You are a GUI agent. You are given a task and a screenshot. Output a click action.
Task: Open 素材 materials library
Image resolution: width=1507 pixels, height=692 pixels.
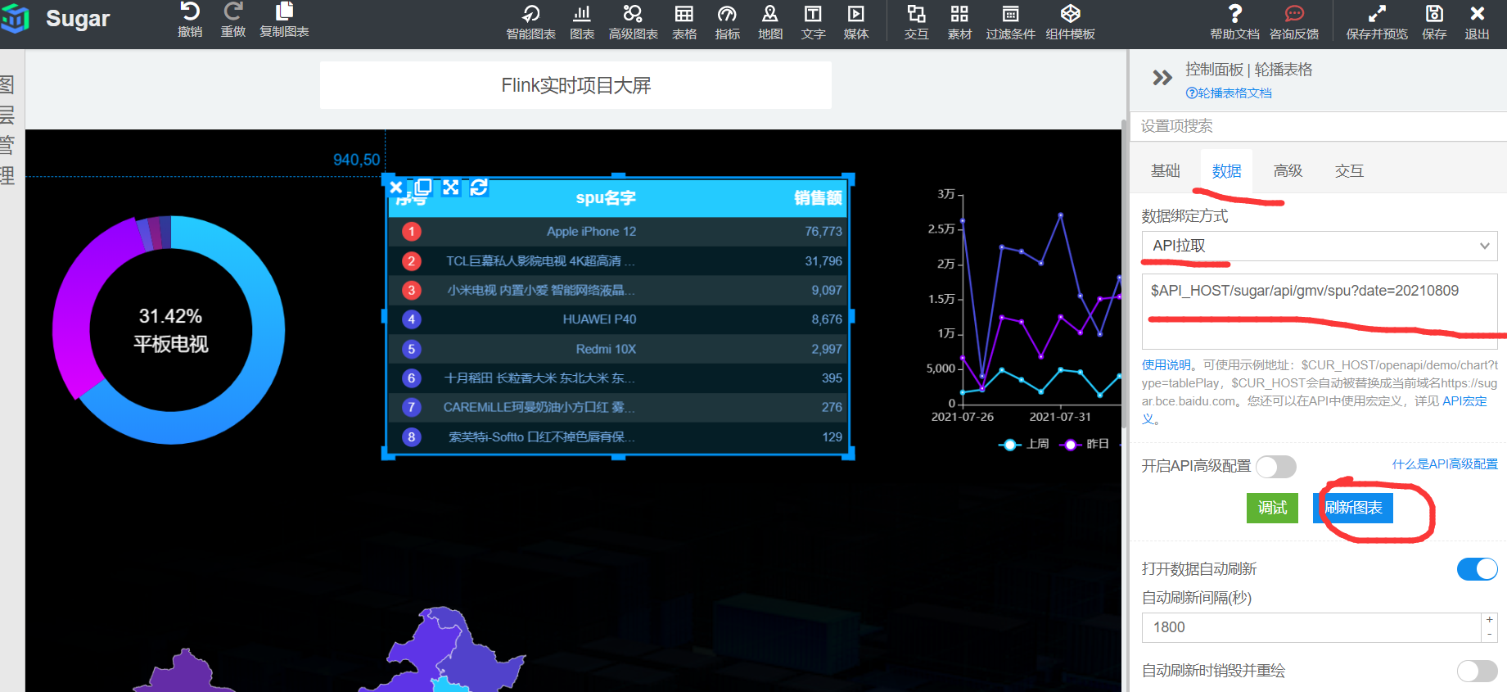point(959,22)
